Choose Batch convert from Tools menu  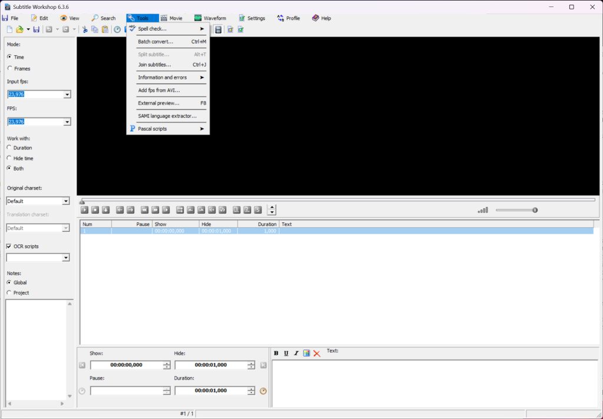click(168, 42)
